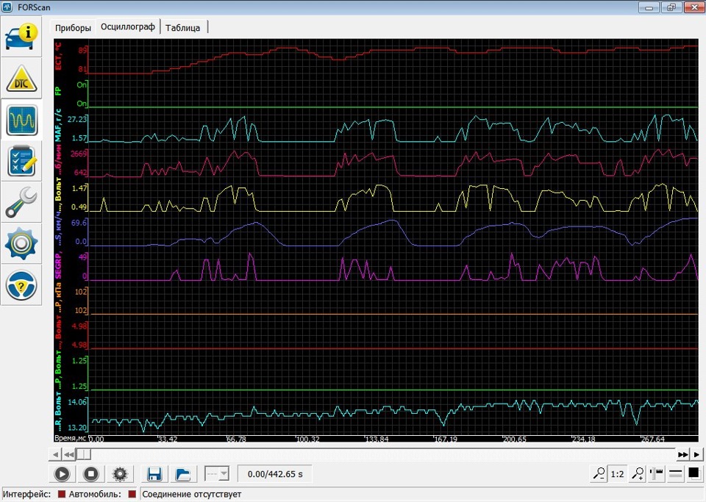Jump timeline to start with double left arrow

point(68,454)
